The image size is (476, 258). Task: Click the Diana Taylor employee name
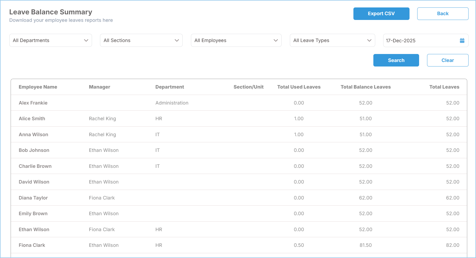point(33,198)
